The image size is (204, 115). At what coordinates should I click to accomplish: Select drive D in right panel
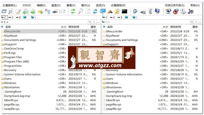pyautogui.click(x=112, y=17)
